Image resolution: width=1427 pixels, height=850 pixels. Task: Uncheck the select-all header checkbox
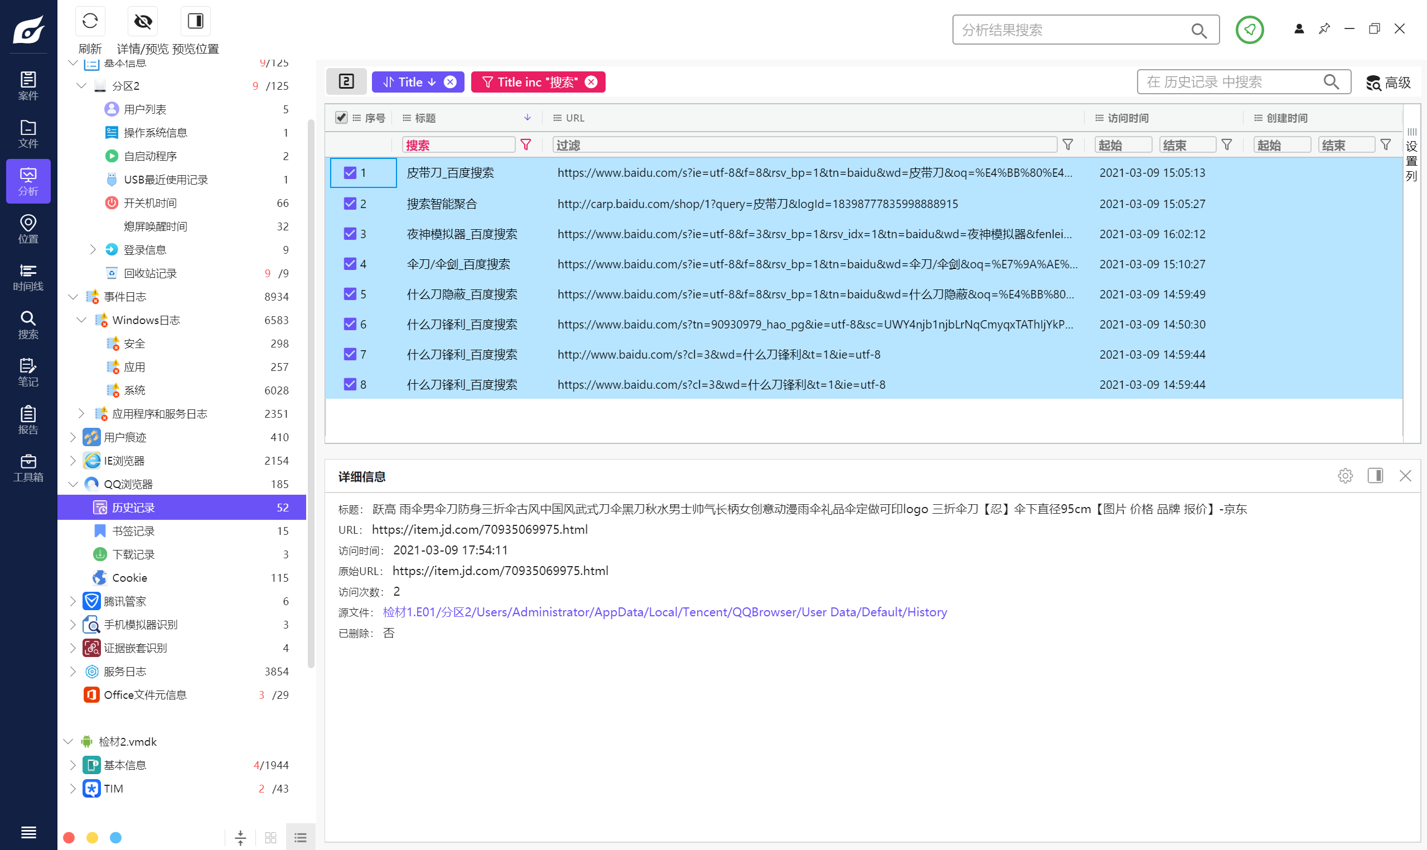341,118
